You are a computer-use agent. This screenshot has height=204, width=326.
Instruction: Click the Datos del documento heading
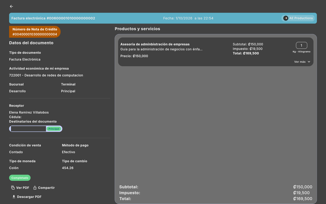(31, 43)
